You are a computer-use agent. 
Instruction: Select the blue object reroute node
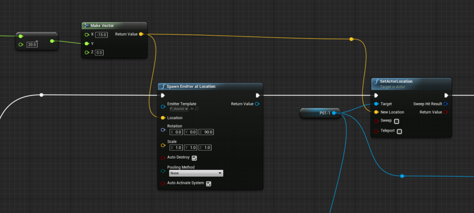(x=402, y=176)
